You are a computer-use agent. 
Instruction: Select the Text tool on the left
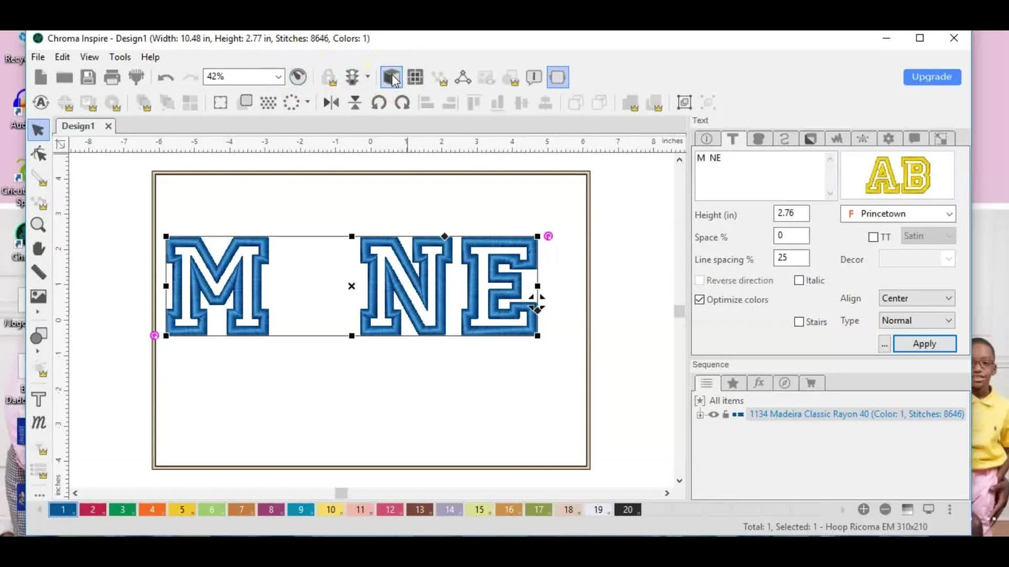38,398
